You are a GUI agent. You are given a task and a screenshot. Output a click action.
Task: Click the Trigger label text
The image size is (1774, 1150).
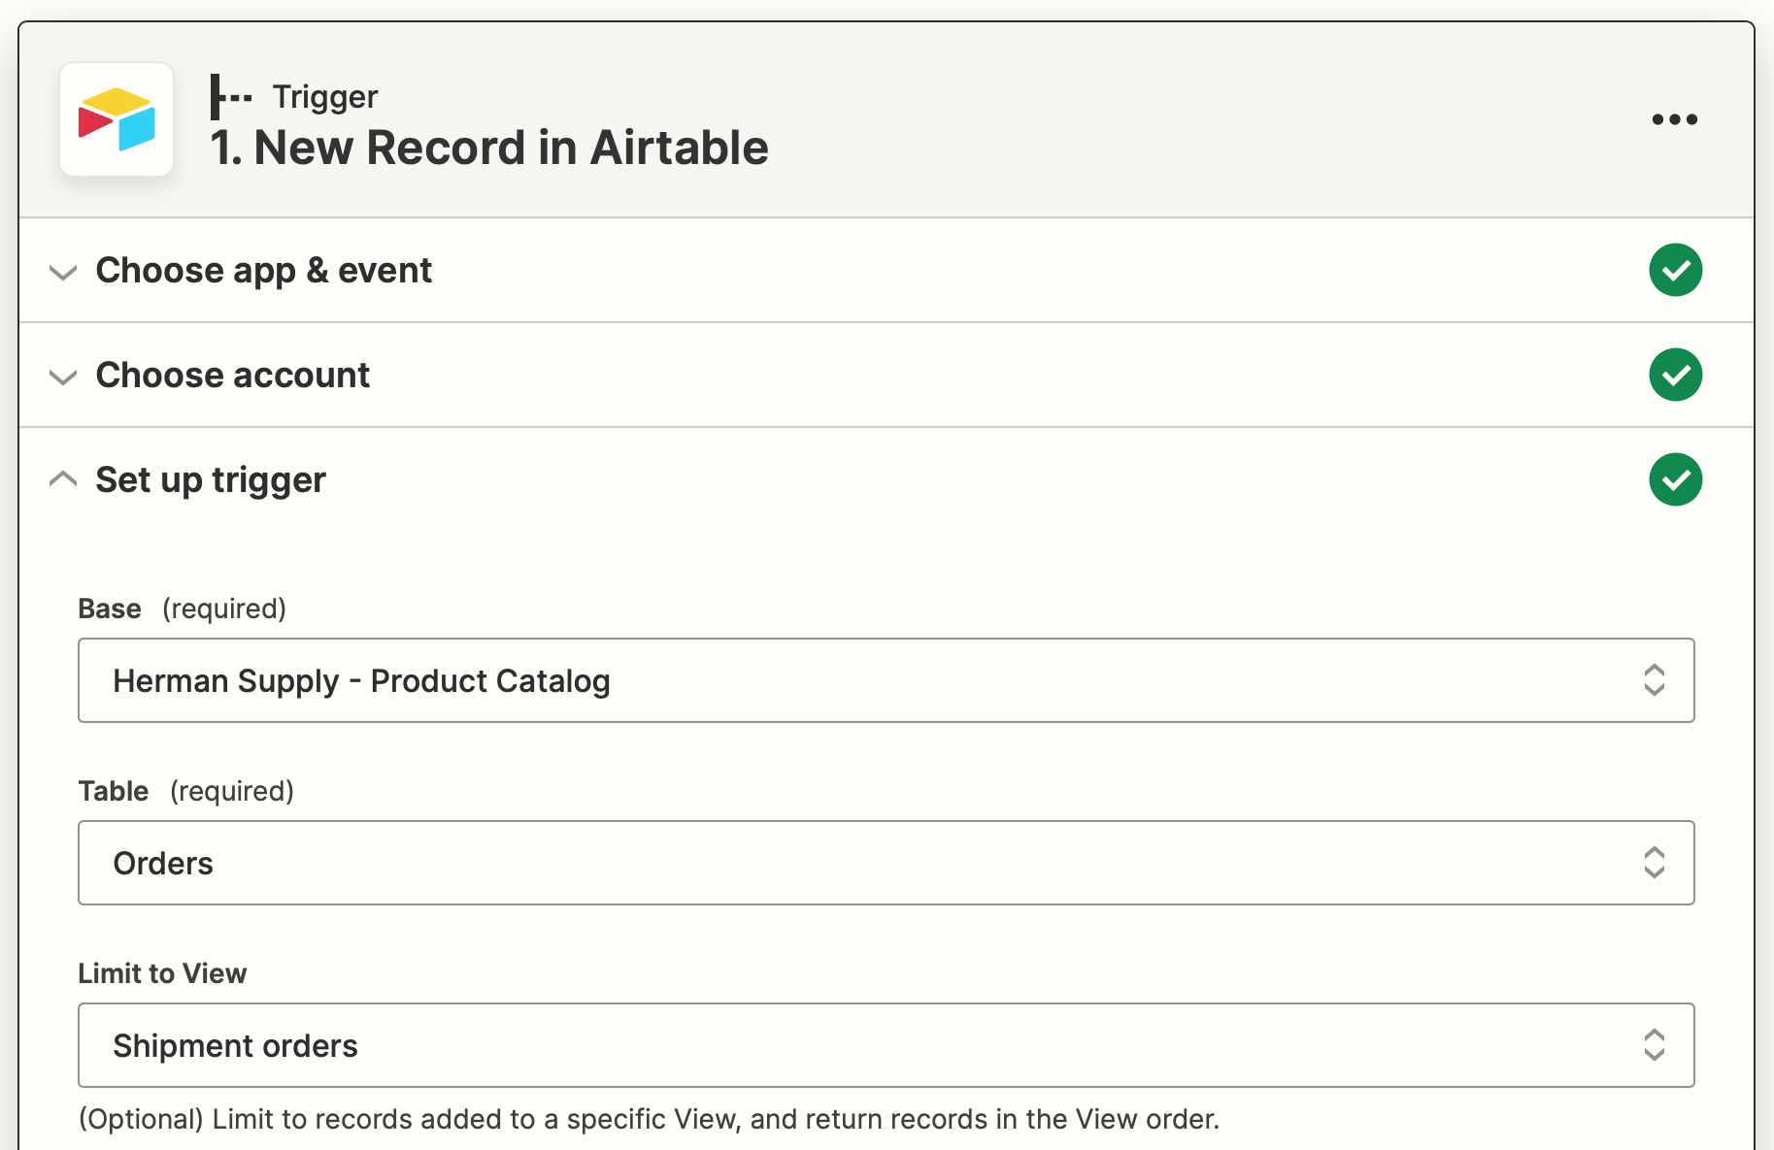[324, 97]
